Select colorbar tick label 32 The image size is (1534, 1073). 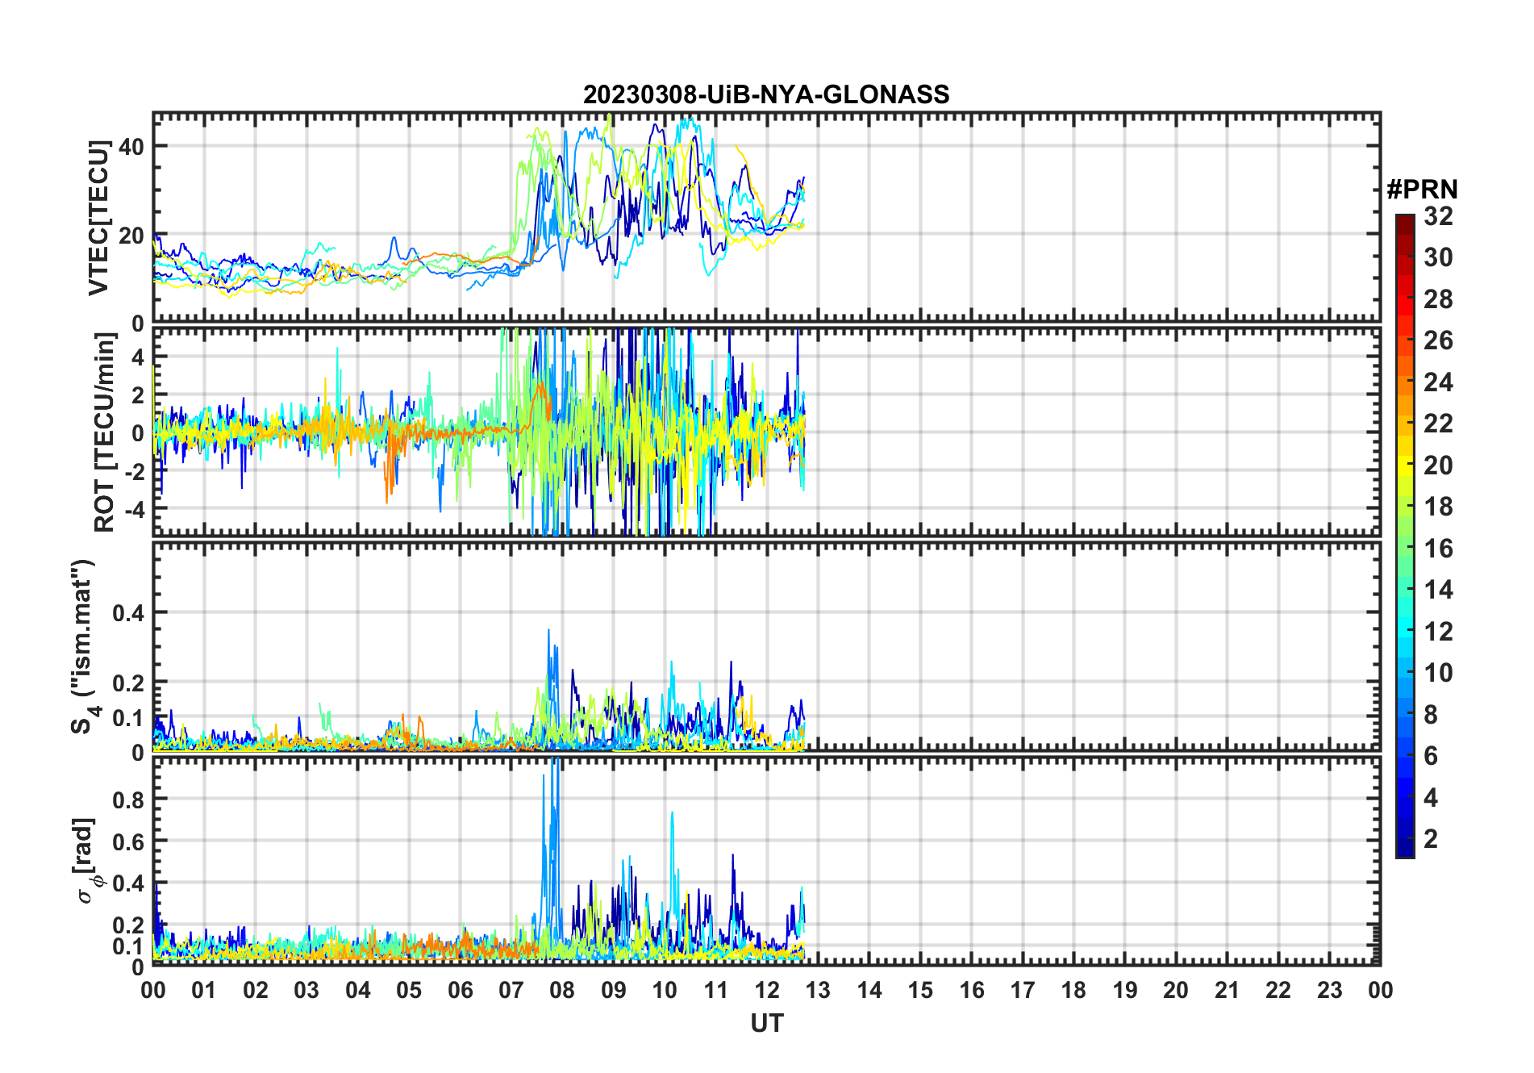tap(1438, 216)
